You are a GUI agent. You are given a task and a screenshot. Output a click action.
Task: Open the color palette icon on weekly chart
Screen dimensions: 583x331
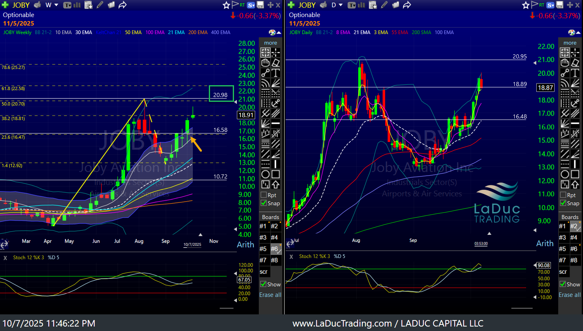click(273, 32)
